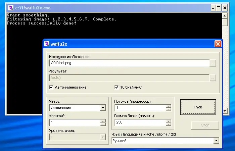The height and width of the screenshot is (151, 235).
Task: Click the disabled Результат browse ... button
Action: (x=213, y=78)
